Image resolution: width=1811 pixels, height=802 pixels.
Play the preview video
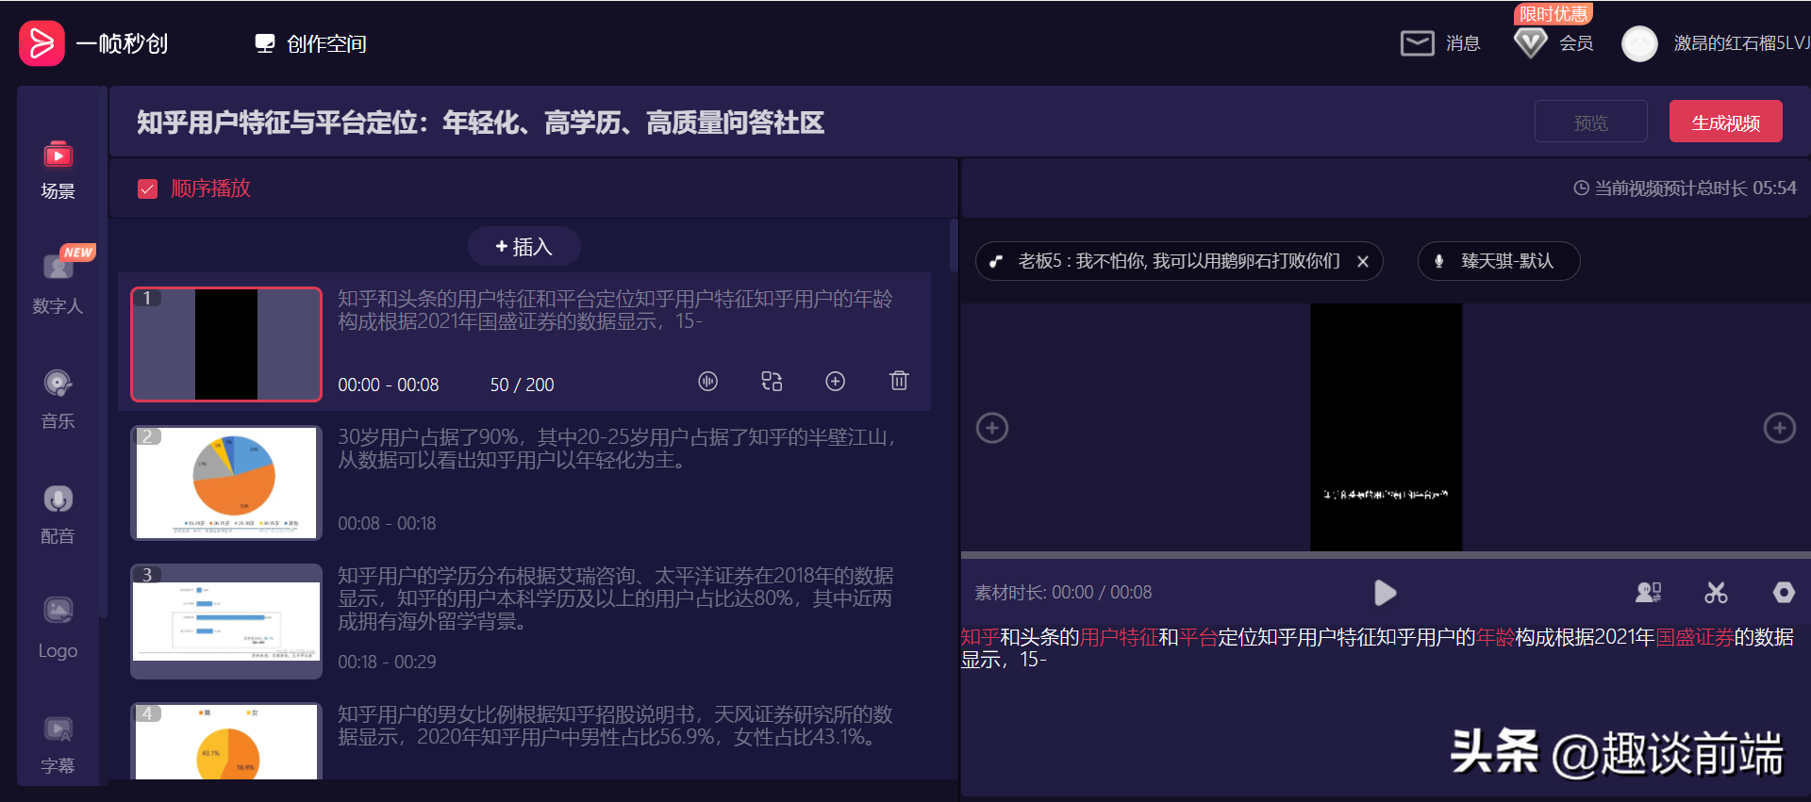(x=1385, y=593)
